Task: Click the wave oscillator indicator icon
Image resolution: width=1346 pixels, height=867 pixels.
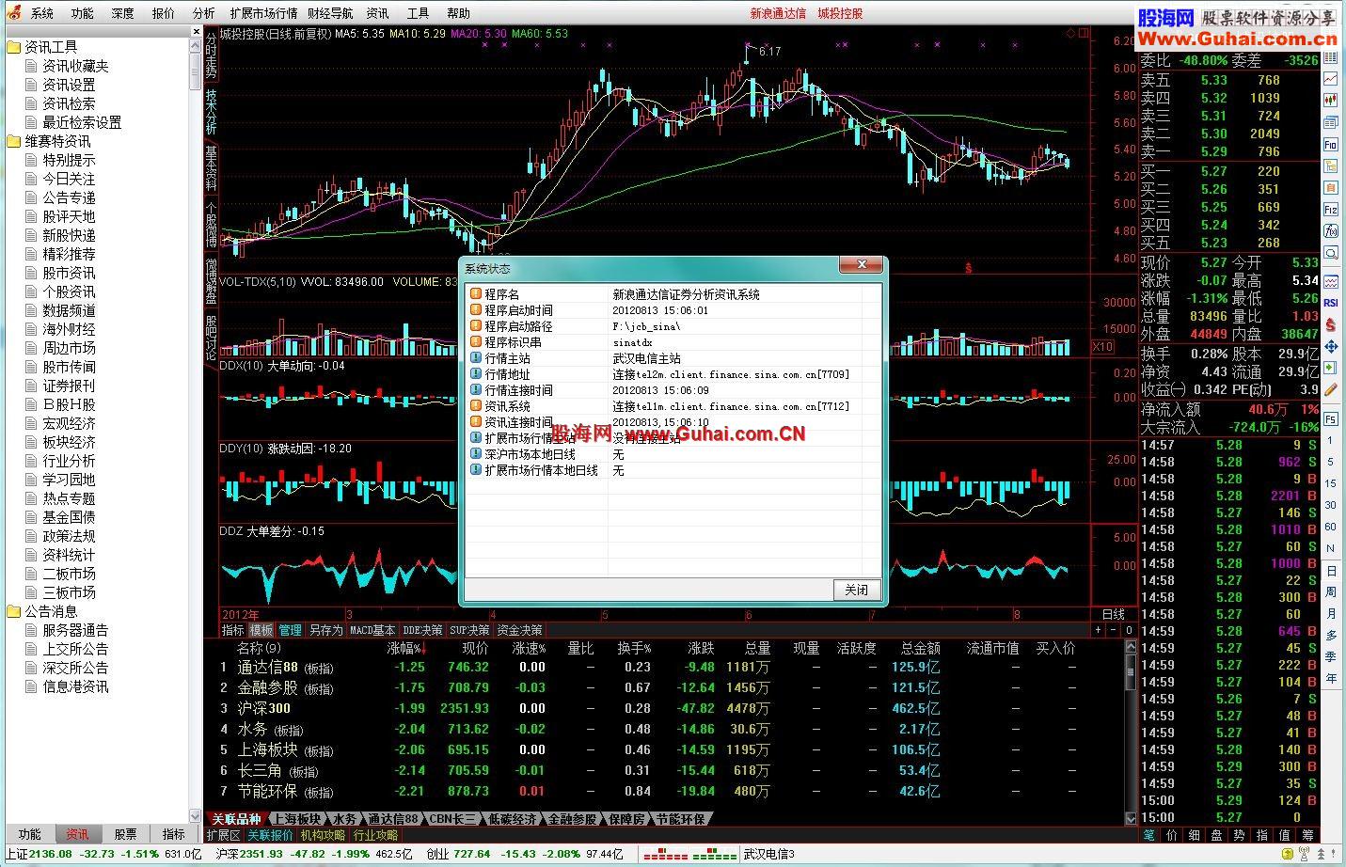Action: pos(1331,280)
